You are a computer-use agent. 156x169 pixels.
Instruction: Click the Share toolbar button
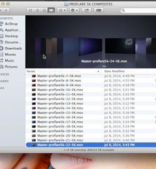coord(86,10)
